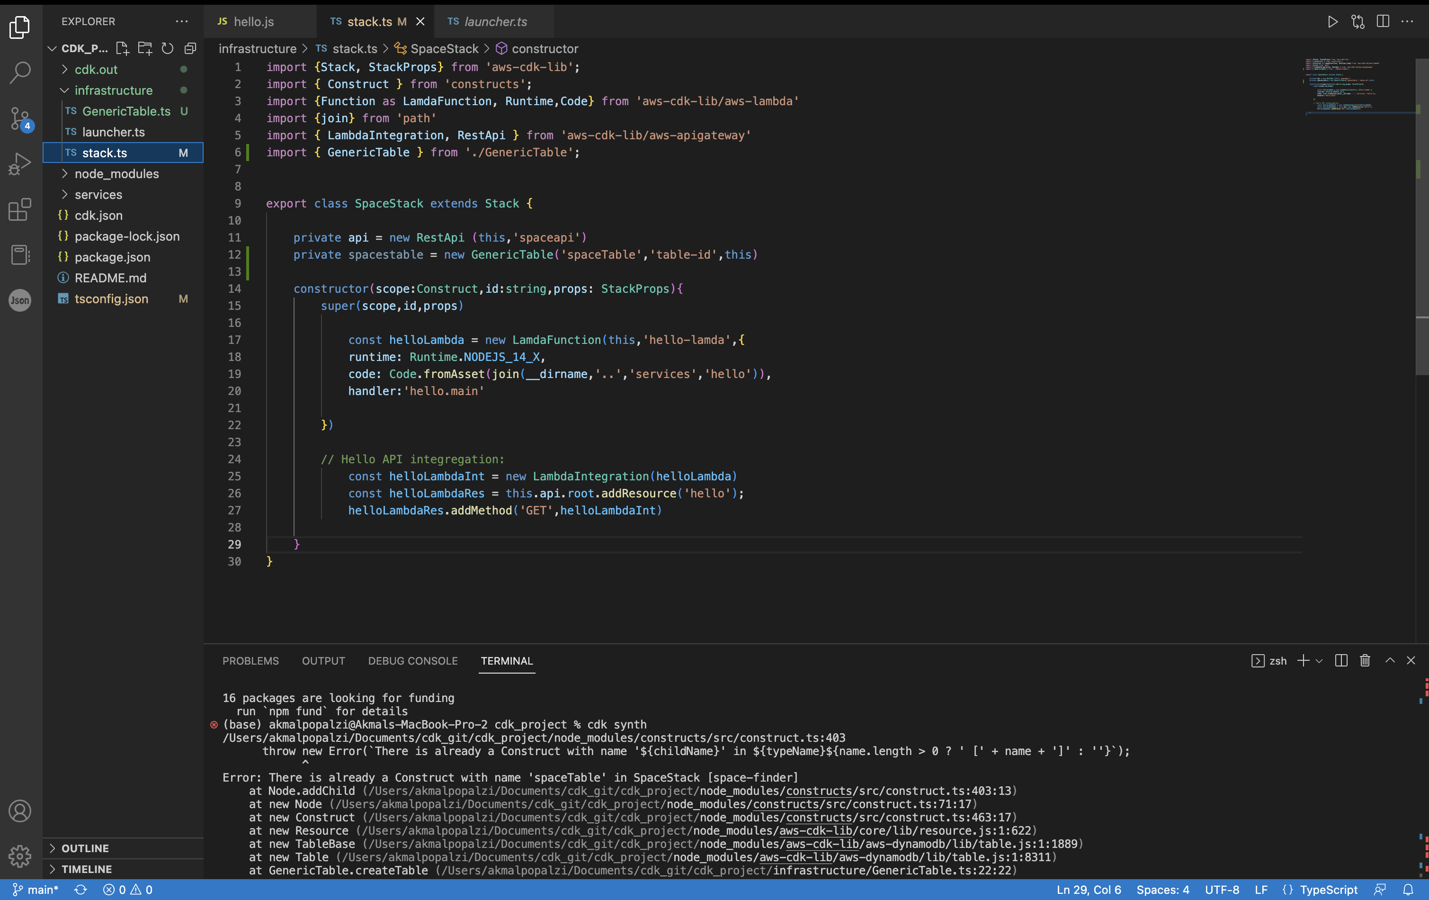The height and width of the screenshot is (900, 1429).
Task: Open the Manage gear icon
Action: pos(20,856)
